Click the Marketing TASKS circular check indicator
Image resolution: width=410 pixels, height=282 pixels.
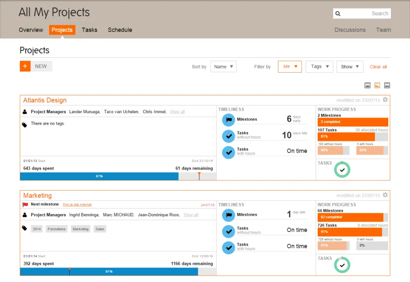(x=342, y=265)
